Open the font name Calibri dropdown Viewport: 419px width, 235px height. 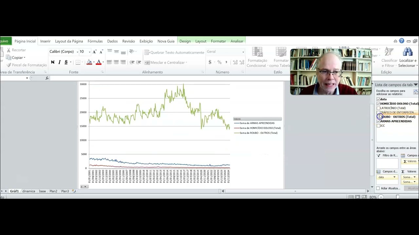[x=77, y=52]
